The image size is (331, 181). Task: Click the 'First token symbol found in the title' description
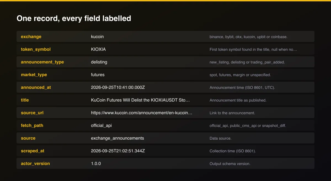pos(253,49)
